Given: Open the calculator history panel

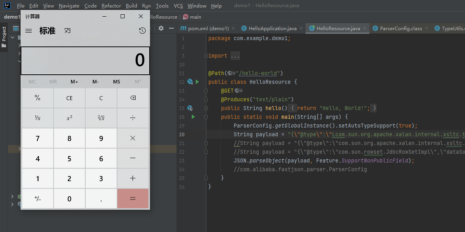Looking at the screenshot, I should [x=142, y=31].
